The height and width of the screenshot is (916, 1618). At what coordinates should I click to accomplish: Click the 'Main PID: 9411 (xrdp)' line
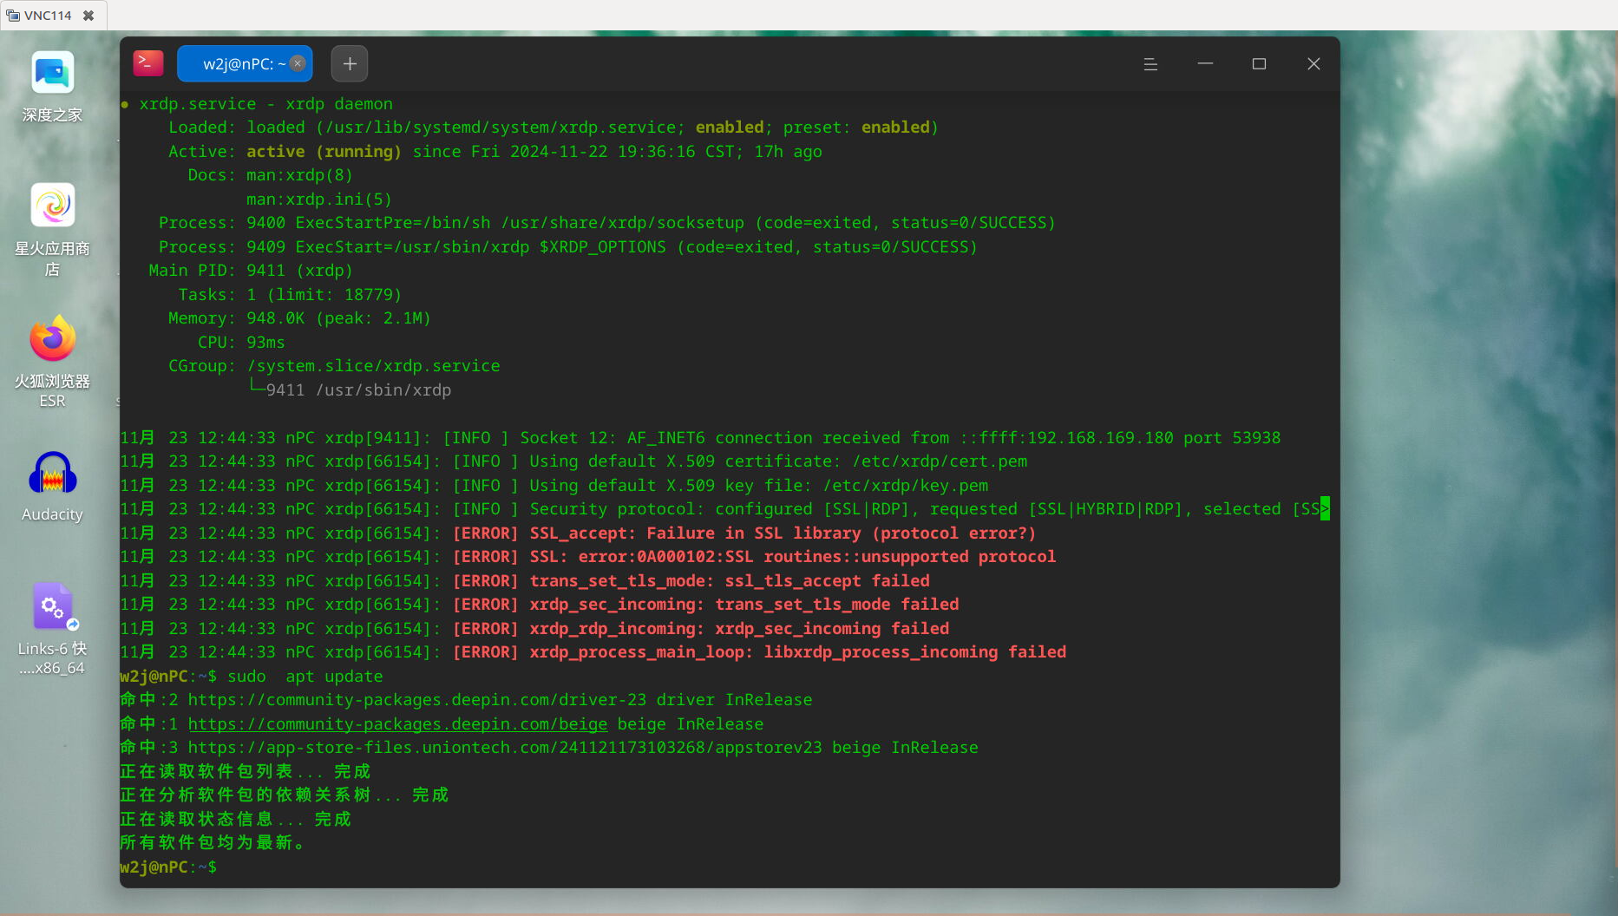(251, 270)
